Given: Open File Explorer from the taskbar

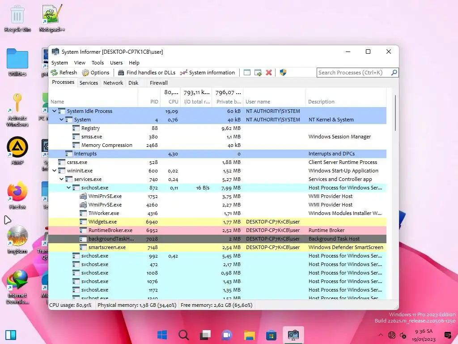Looking at the screenshot, I should tap(250, 335).
